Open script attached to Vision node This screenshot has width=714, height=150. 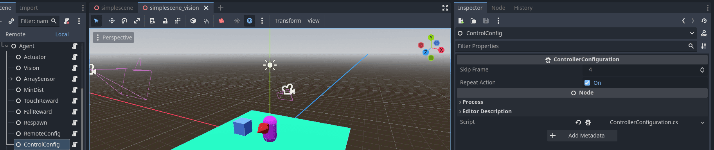[75, 68]
